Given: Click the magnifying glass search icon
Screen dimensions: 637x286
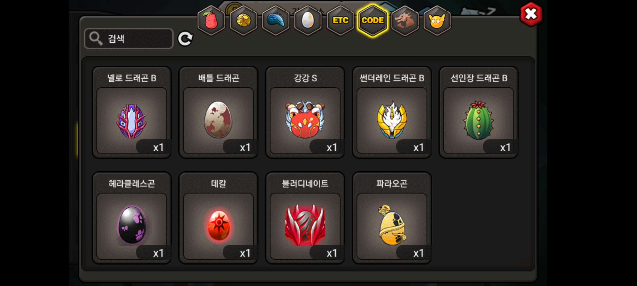Looking at the screenshot, I should click(96, 39).
